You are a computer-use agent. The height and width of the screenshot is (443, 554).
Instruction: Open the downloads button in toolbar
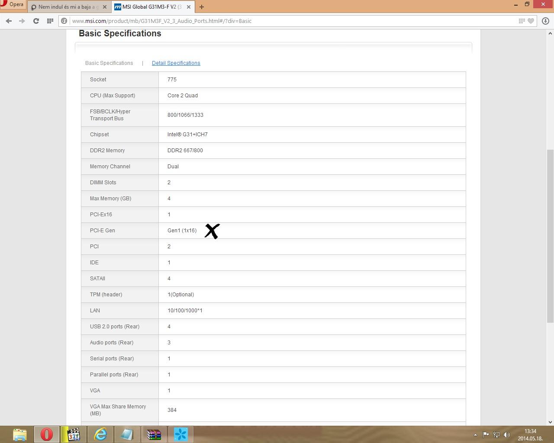[545, 21]
